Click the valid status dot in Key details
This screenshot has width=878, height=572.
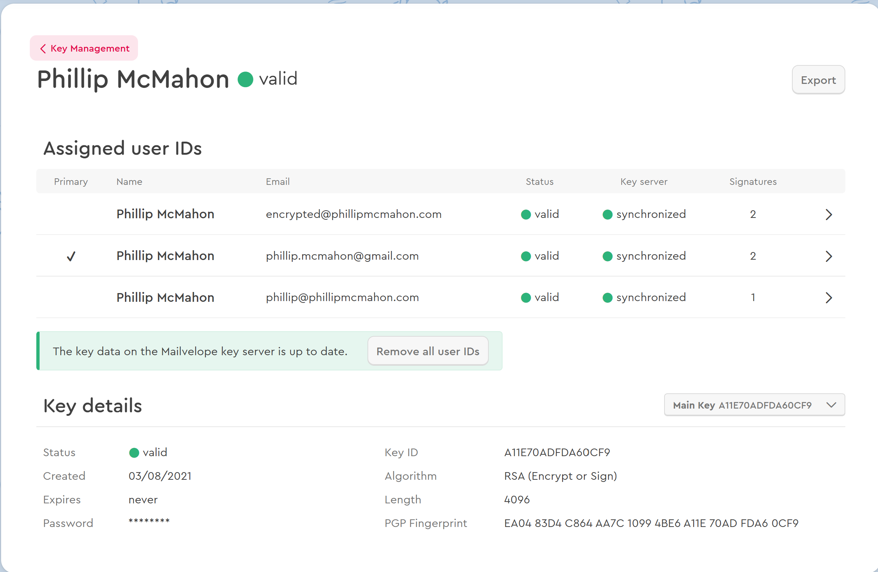134,453
